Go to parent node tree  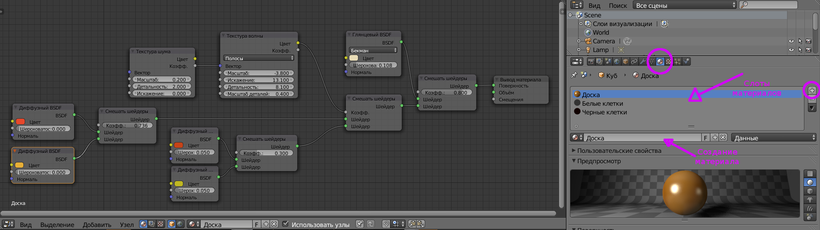(x=371, y=224)
